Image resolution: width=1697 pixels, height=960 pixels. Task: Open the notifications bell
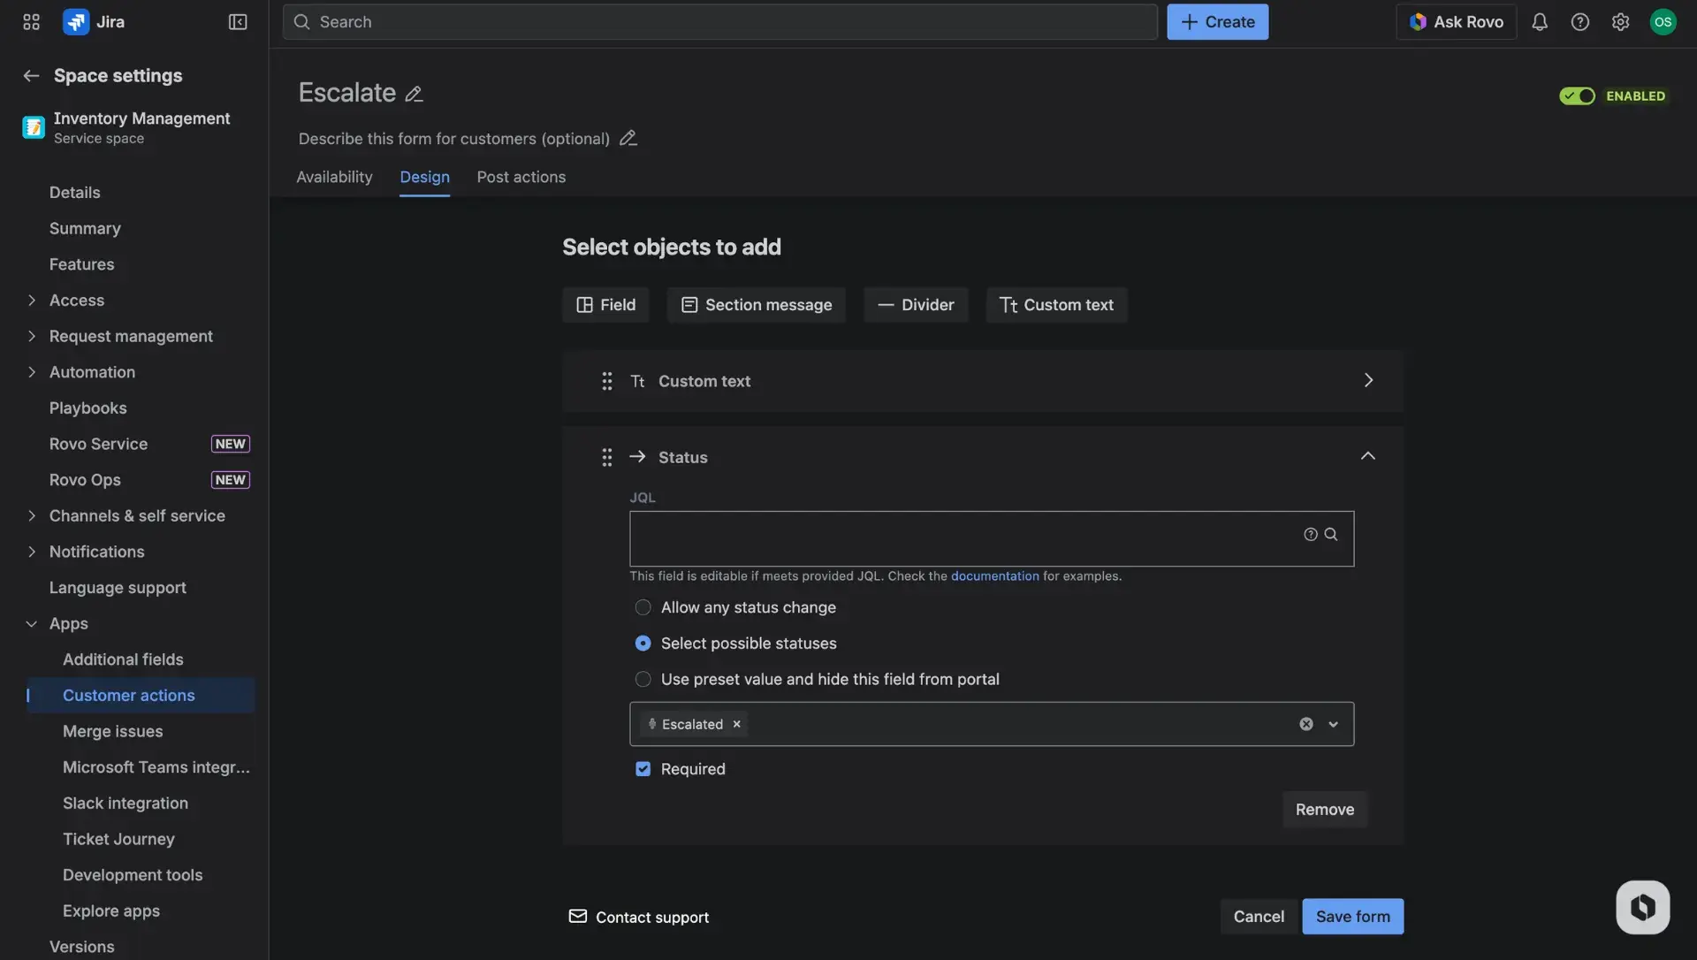1540,21
